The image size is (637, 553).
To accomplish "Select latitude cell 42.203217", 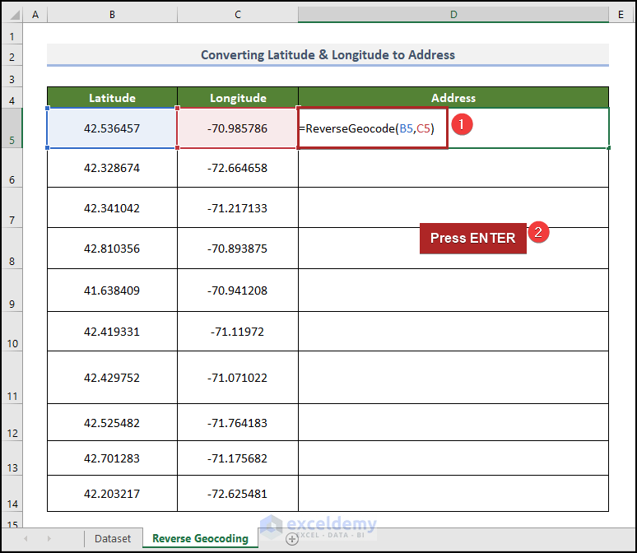I will (x=112, y=493).
